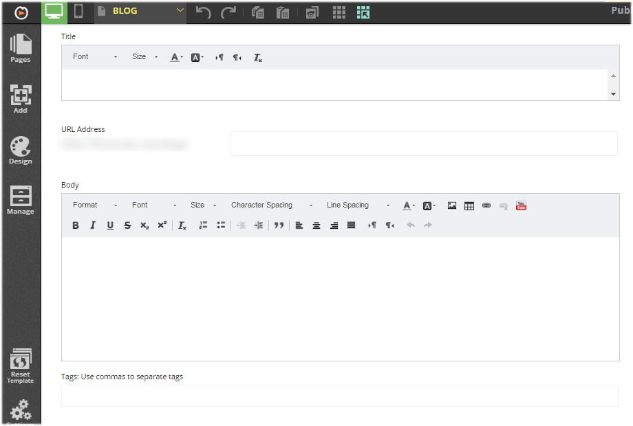The height and width of the screenshot is (426, 633).
Task: Open Title editor Size dropdown
Action: coord(144,57)
